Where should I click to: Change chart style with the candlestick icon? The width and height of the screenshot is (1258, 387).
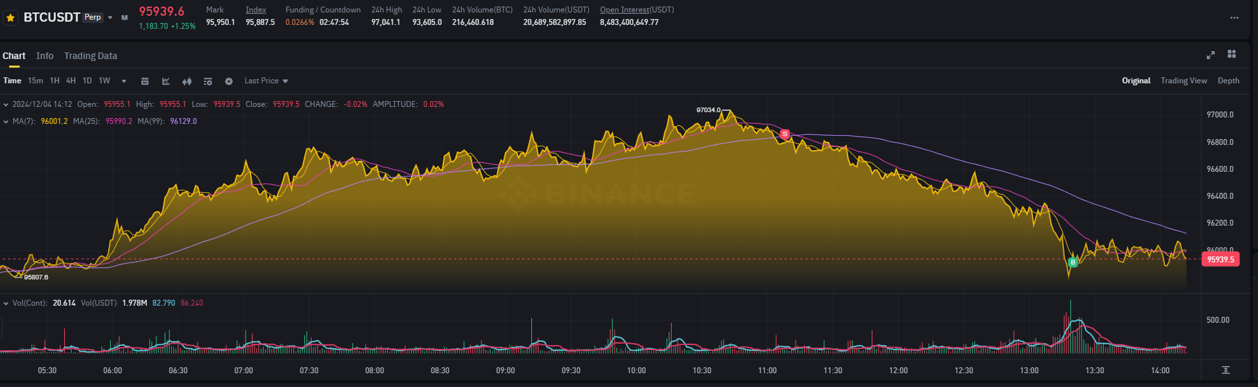point(187,81)
